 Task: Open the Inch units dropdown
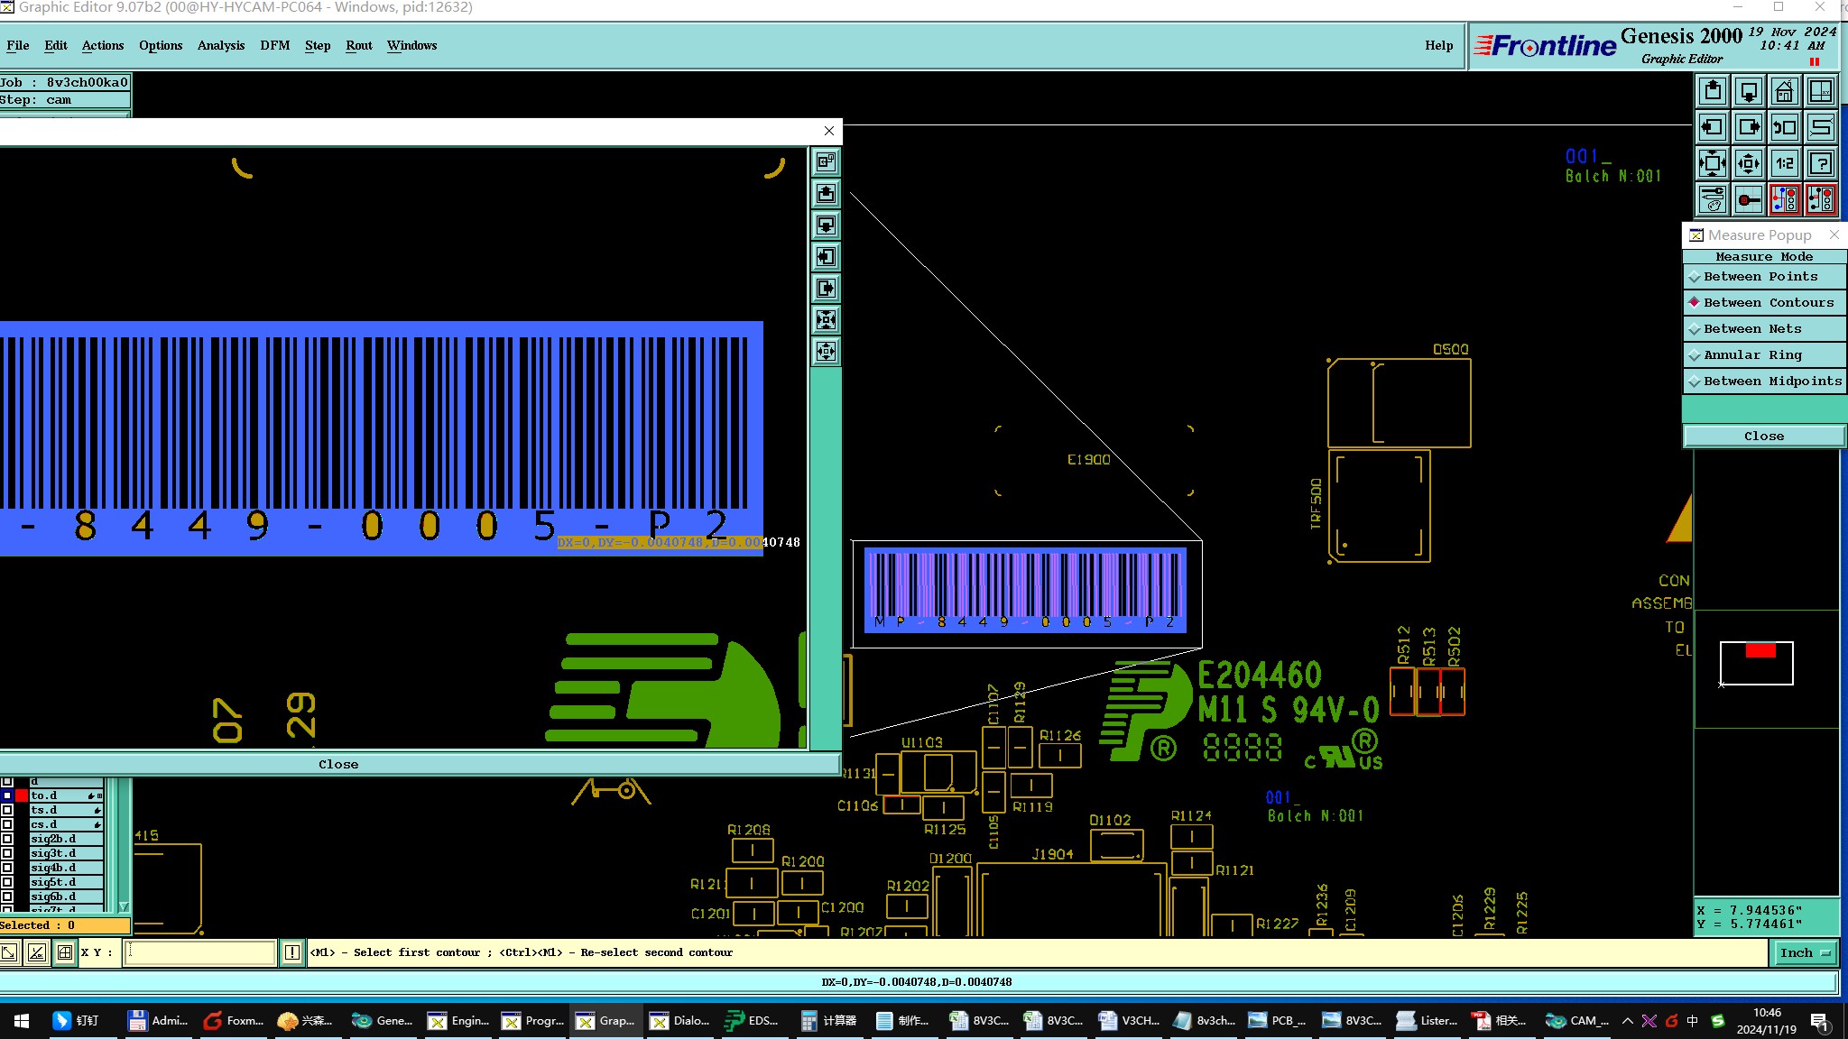(x=1806, y=952)
